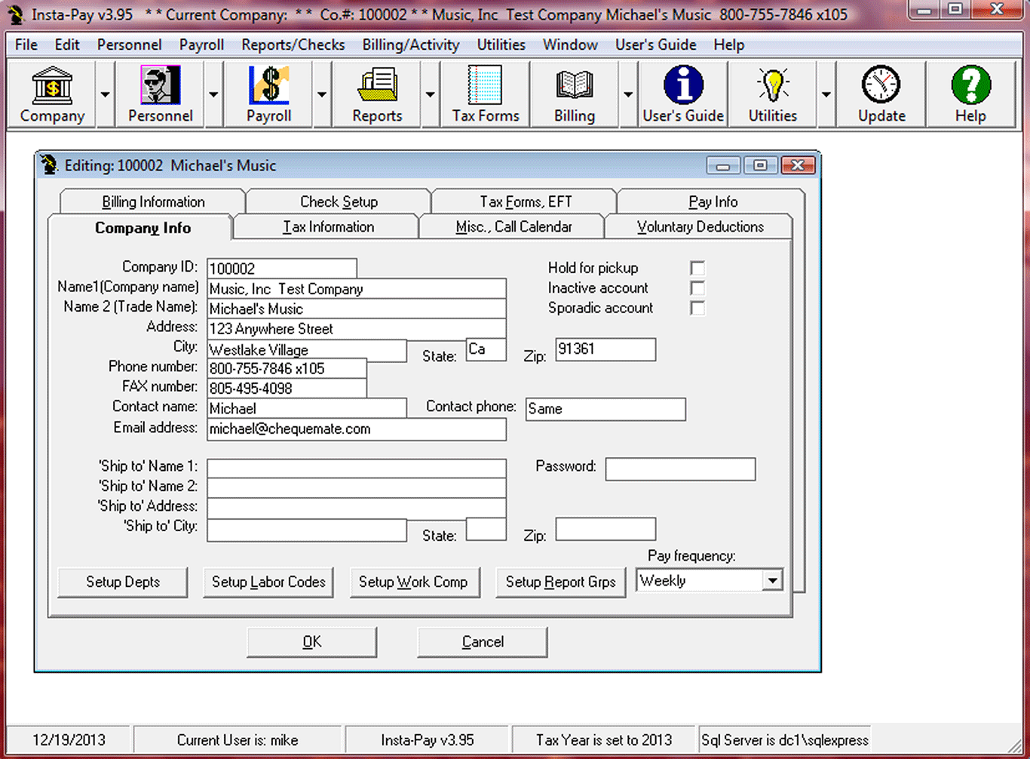Screen dimensions: 1030x759
Task: Click the Setup Depts button
Action: (x=123, y=582)
